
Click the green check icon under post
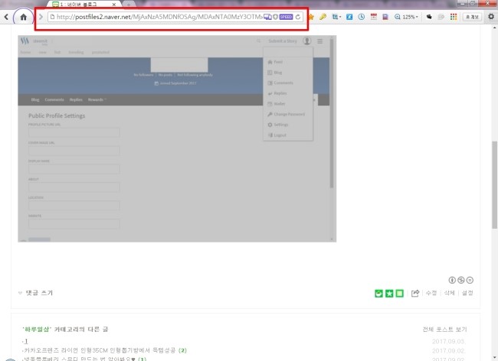click(378, 293)
